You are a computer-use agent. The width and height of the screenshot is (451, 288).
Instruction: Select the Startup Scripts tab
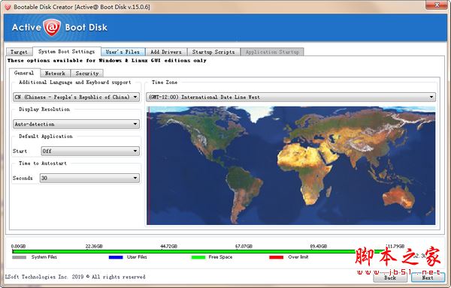point(213,52)
